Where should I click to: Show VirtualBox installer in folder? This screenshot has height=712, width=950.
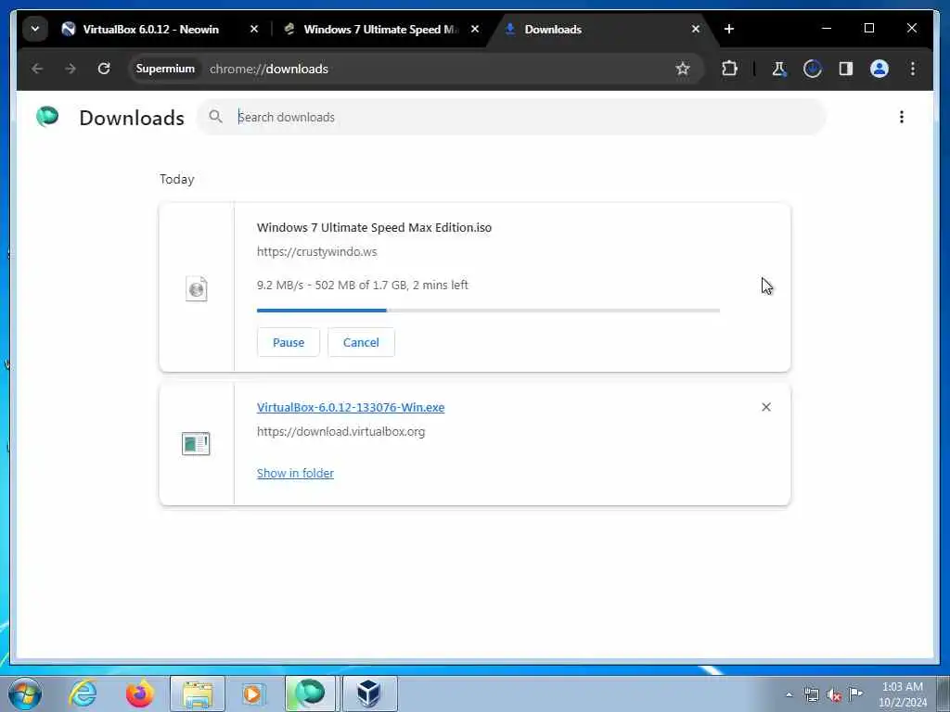(x=295, y=473)
